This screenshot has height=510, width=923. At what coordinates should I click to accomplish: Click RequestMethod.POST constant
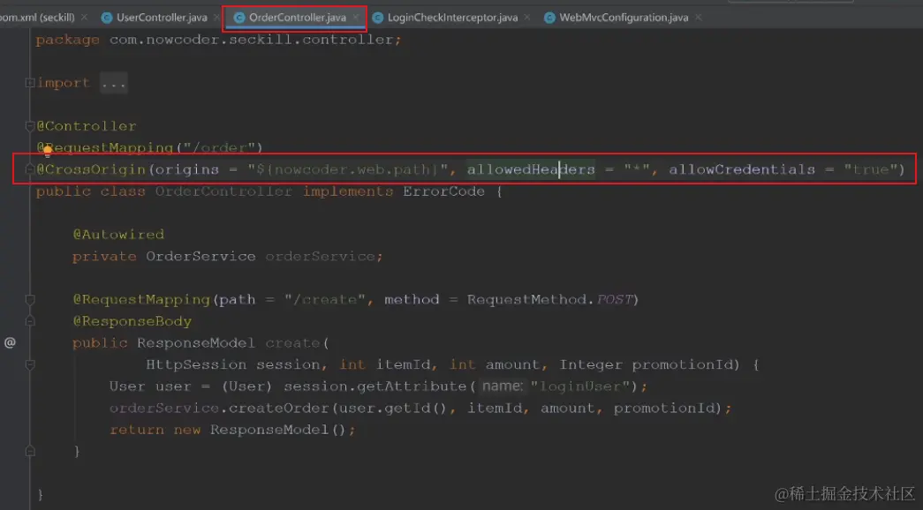tap(549, 300)
